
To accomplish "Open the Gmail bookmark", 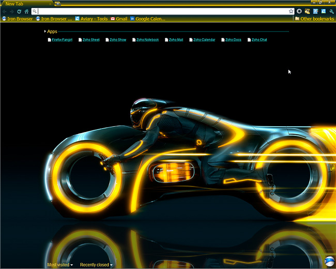I will tap(119, 19).
